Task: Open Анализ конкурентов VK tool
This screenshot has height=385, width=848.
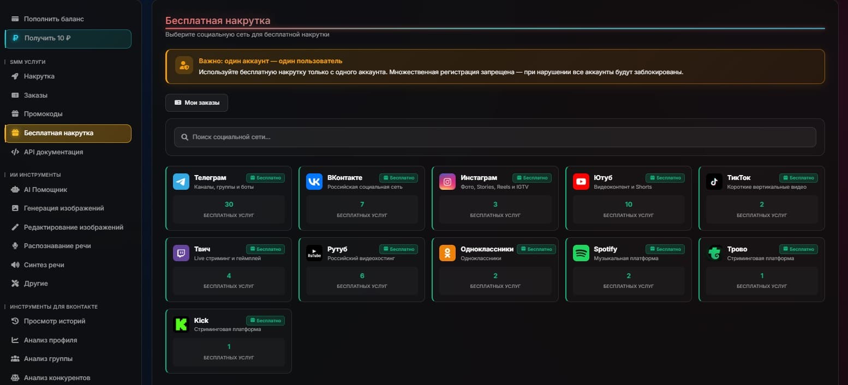Action: [68, 378]
